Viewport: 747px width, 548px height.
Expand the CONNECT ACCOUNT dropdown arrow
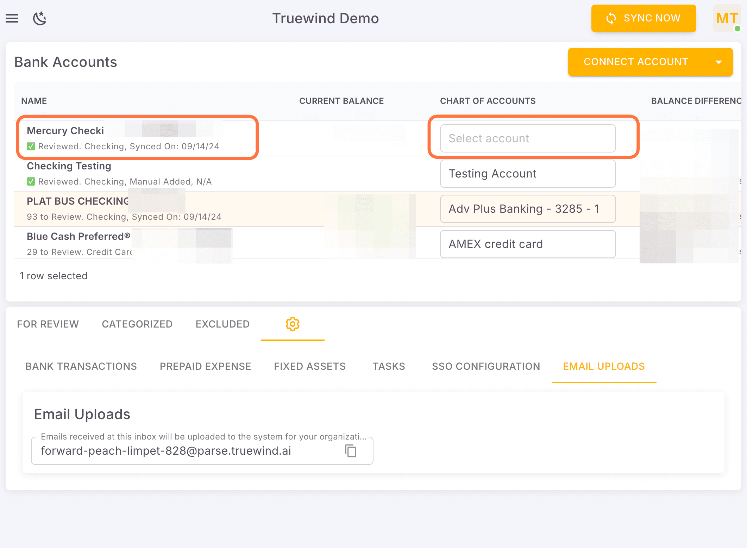719,62
